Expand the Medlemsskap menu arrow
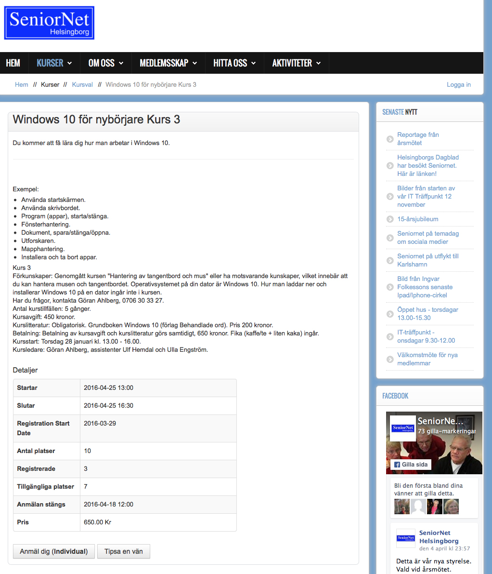Viewport: 492px width, 574px height. [195, 63]
